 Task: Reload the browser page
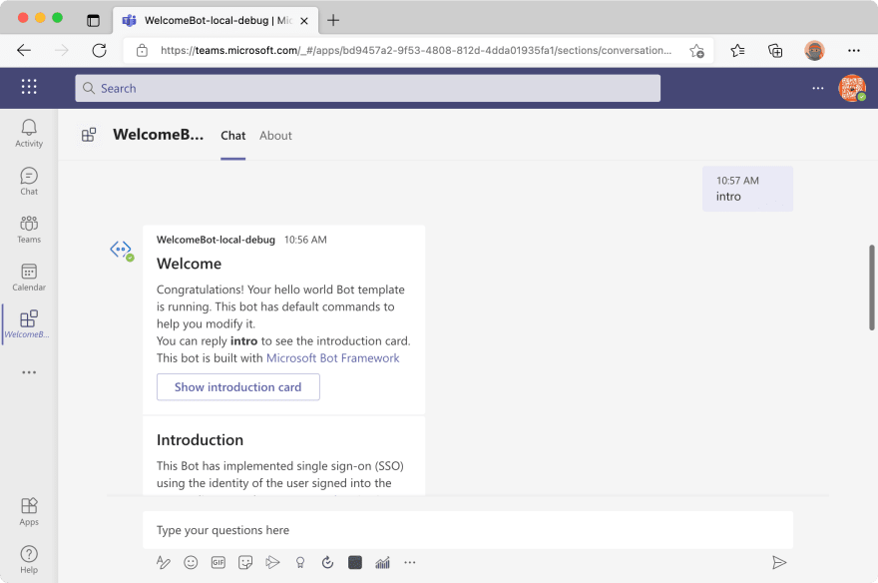[x=99, y=50]
